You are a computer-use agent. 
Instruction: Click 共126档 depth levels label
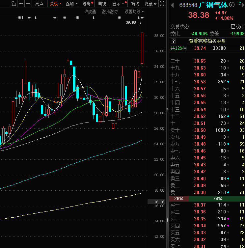click(178, 48)
